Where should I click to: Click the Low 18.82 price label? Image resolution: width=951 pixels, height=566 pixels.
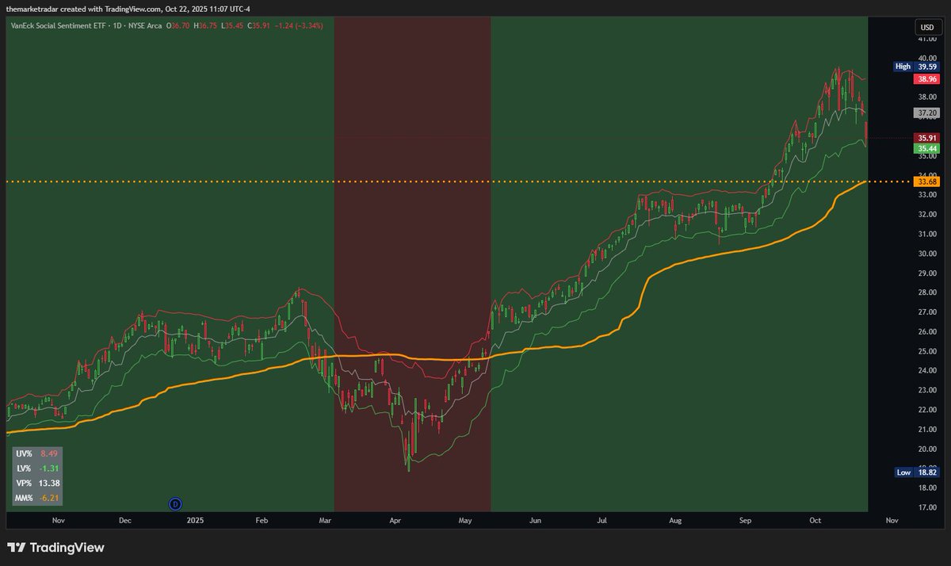tap(917, 472)
